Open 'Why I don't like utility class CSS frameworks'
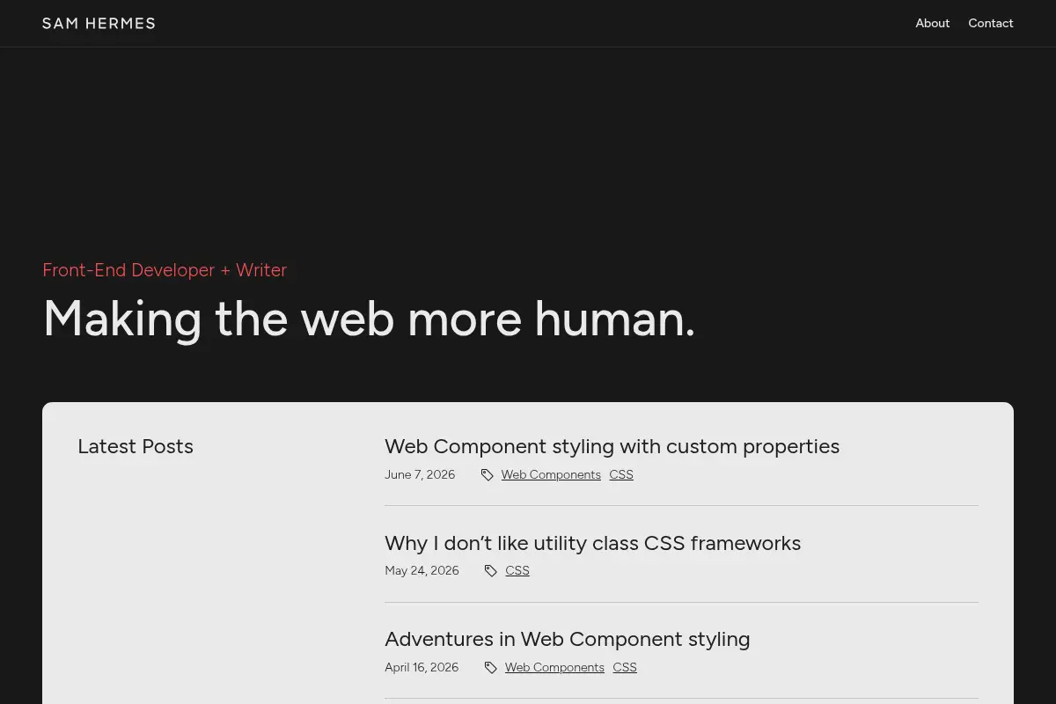Image resolution: width=1056 pixels, height=704 pixels. (x=592, y=543)
